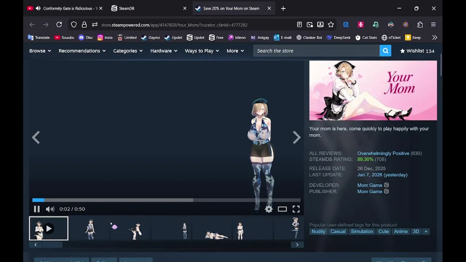The image size is (466, 262).
Task: Open the browser hamburger menu
Action: tap(433, 25)
